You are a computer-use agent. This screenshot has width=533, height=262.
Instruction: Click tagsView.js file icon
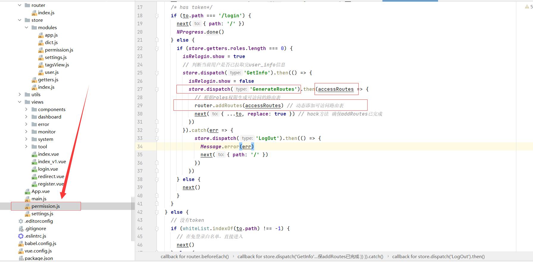(41, 65)
